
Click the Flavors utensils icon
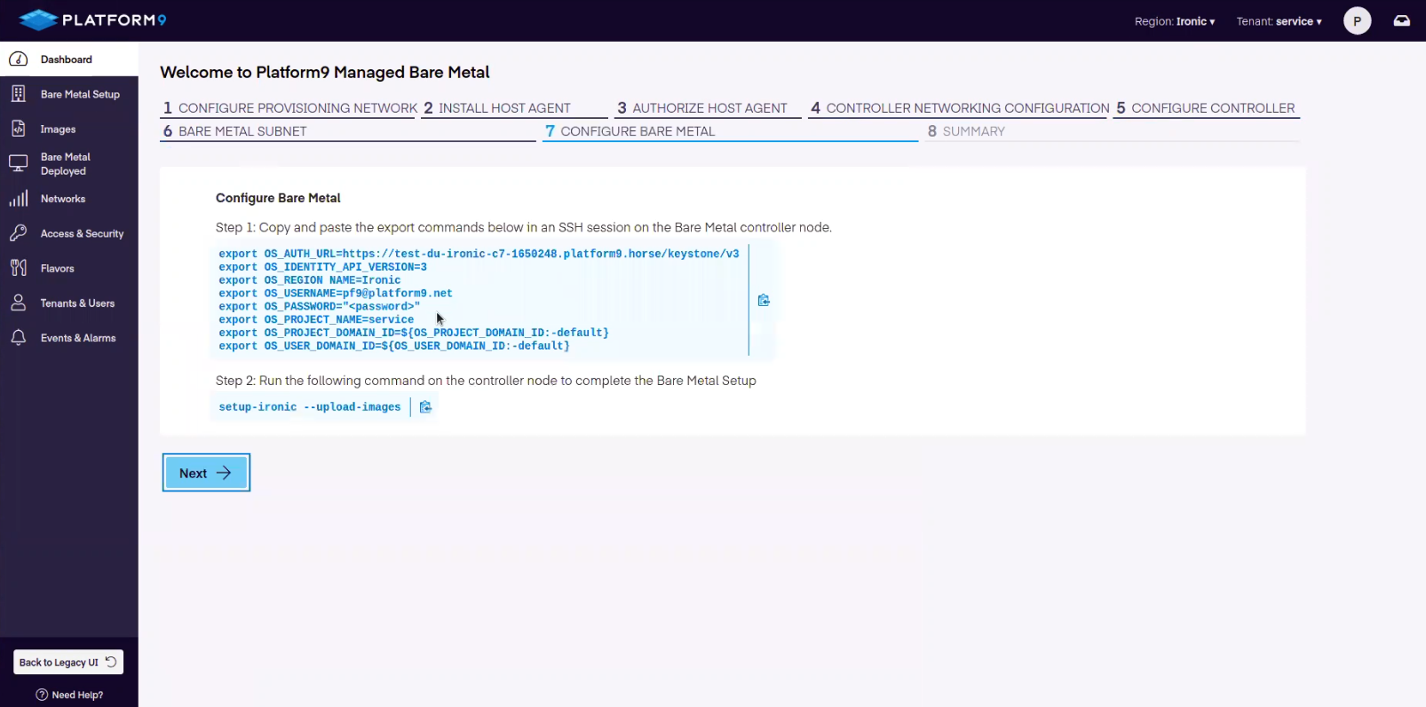[18, 268]
